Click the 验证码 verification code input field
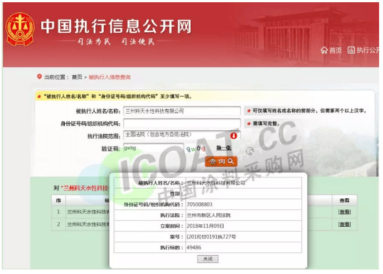Screen dimensions: 383x274 (x=153, y=148)
